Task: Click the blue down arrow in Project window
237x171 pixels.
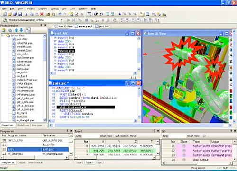Action: click(21, 30)
